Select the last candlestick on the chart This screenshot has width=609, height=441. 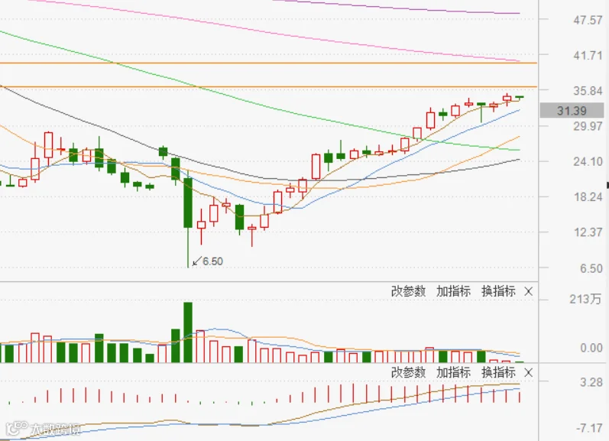(520, 97)
